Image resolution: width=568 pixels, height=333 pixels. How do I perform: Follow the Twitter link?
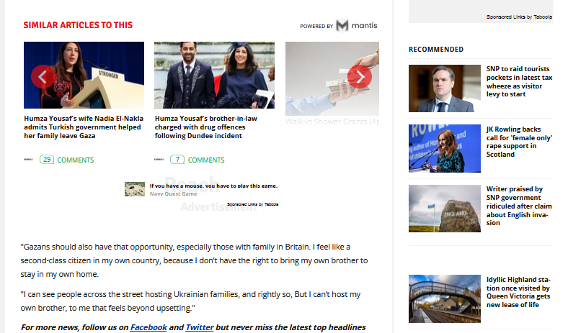coord(200,327)
